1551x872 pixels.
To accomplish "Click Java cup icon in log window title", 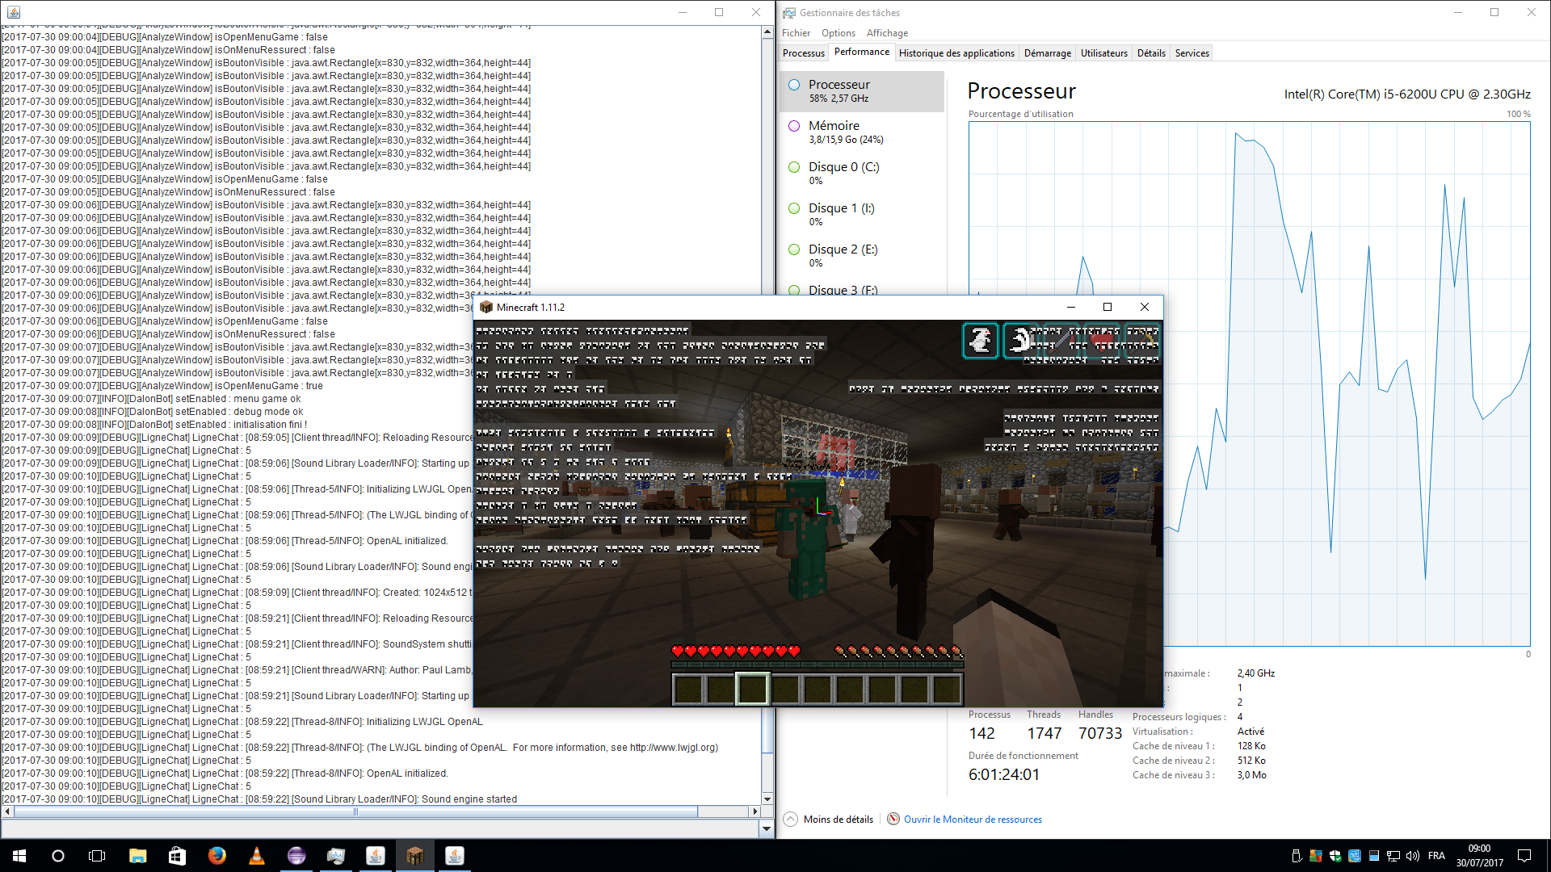I will coord(14,12).
